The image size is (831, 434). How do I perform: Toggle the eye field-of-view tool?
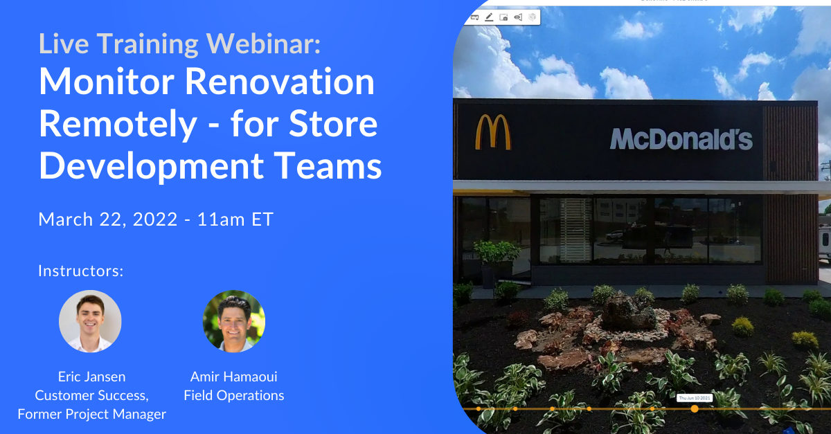click(x=517, y=17)
